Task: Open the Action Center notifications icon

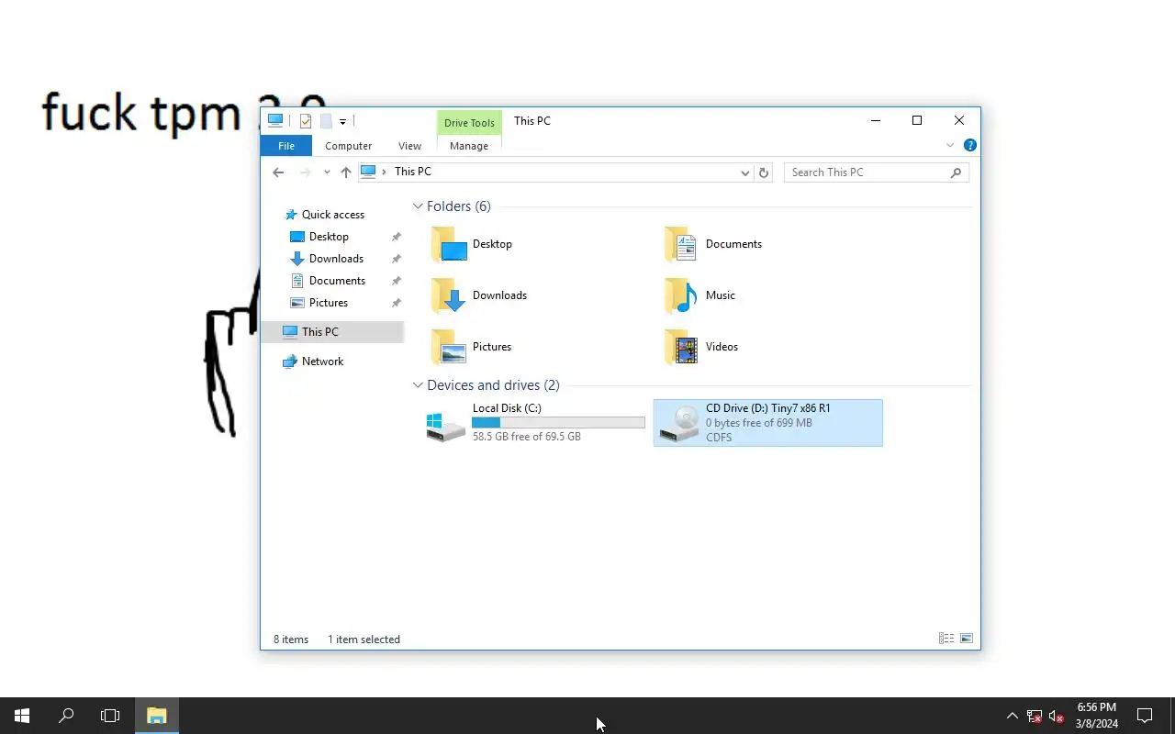Action: pyautogui.click(x=1145, y=716)
